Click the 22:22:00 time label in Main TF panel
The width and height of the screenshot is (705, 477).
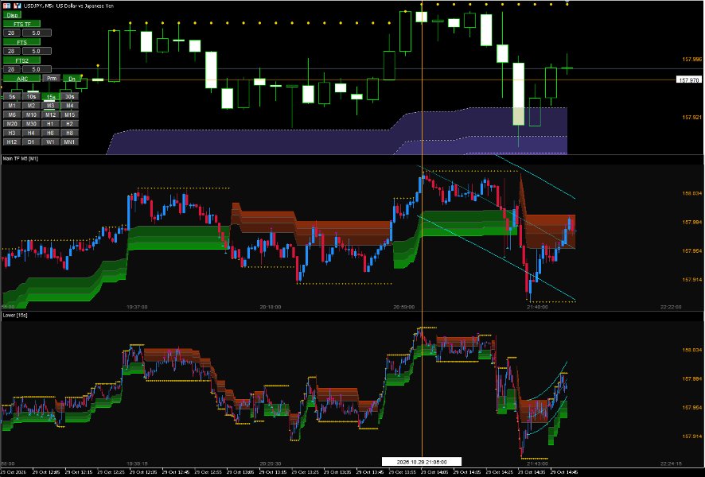(x=671, y=307)
